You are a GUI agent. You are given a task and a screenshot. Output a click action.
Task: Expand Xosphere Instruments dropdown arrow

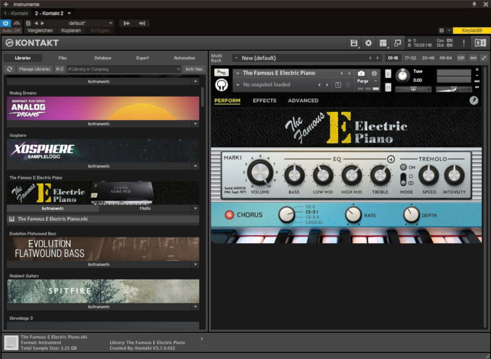pyautogui.click(x=196, y=166)
